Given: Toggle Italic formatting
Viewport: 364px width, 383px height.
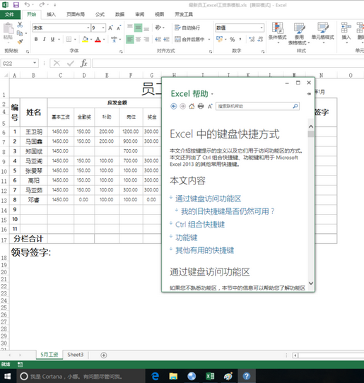Looking at the screenshot, I should 45,39.
